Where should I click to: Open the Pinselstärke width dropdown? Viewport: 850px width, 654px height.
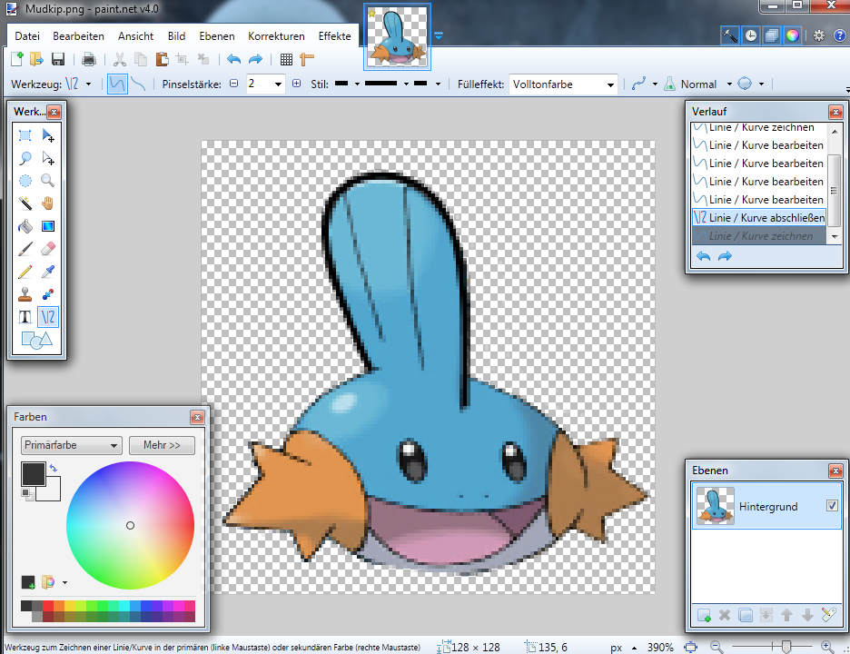coord(278,84)
